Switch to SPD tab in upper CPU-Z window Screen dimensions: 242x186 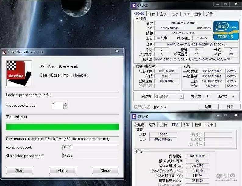coord(186,14)
